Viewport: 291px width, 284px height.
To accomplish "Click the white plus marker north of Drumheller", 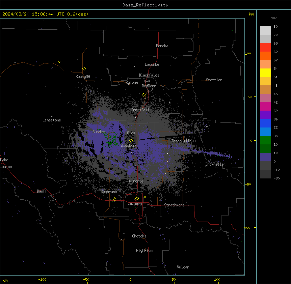I will click(x=207, y=126).
